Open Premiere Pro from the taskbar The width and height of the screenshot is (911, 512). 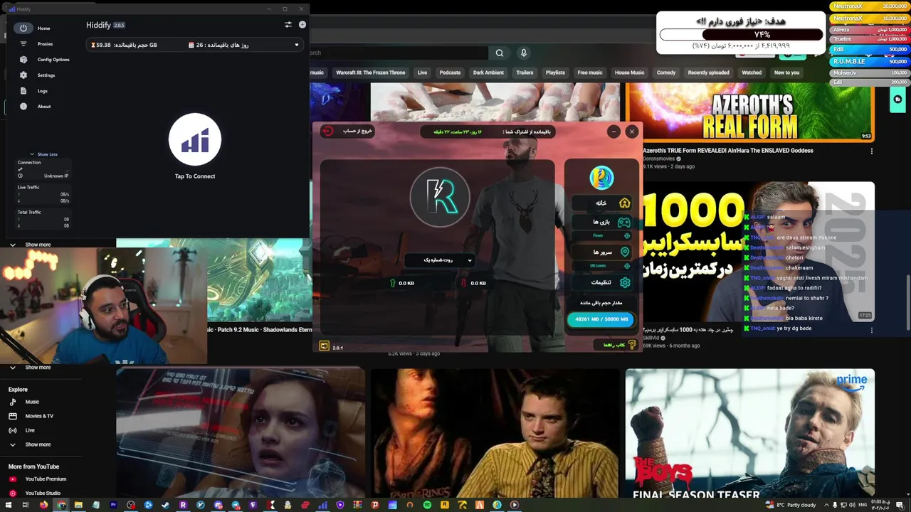tap(113, 505)
